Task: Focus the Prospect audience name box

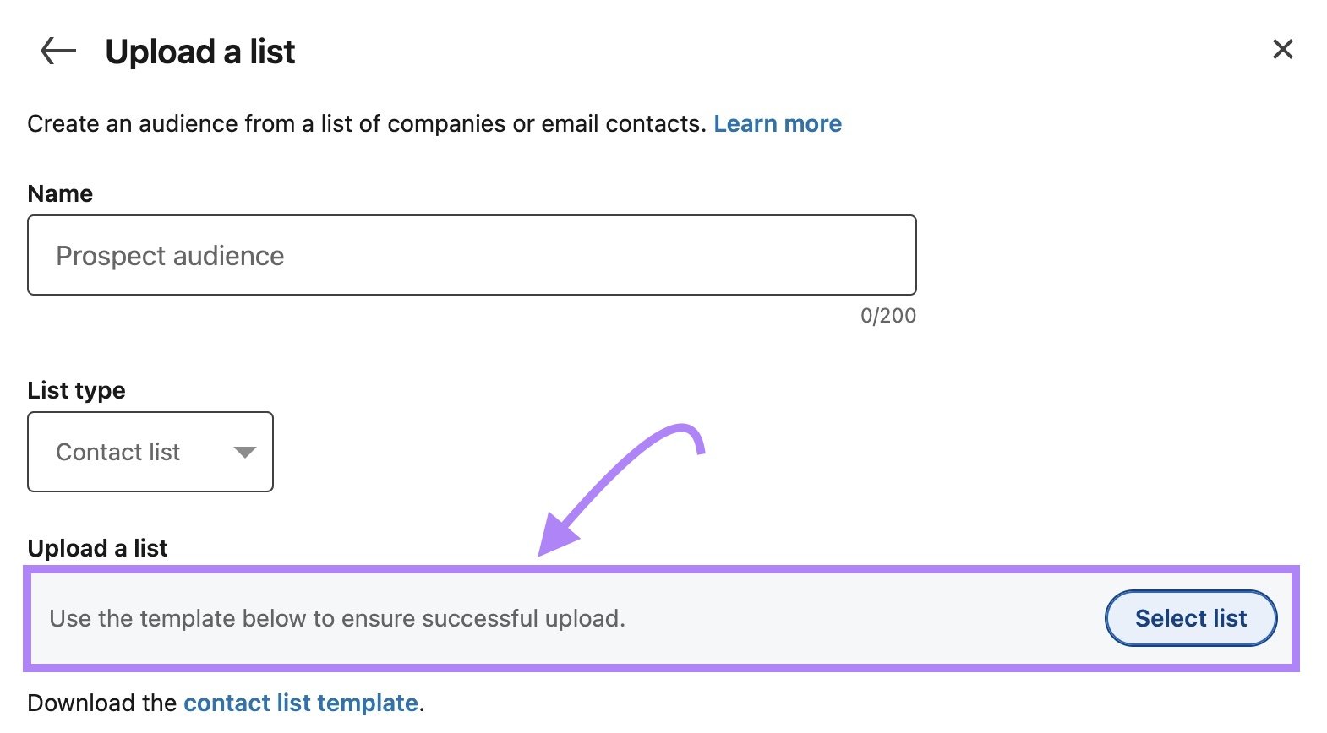Action: point(472,254)
